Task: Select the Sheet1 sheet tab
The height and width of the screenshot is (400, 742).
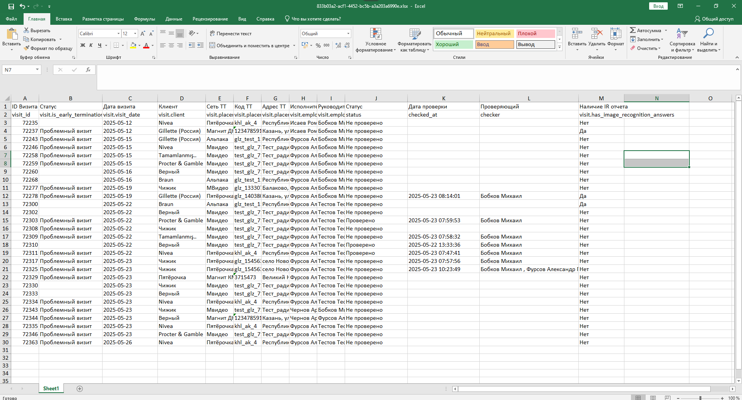Action: coord(51,388)
